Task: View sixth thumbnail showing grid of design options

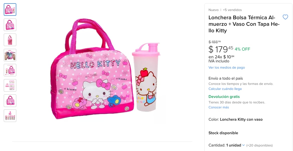Action: (10, 85)
